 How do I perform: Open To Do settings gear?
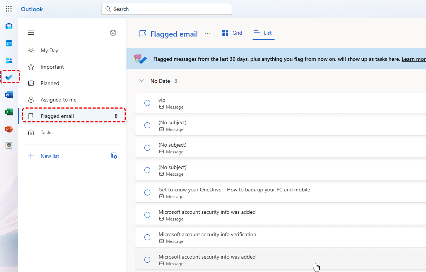(113, 33)
